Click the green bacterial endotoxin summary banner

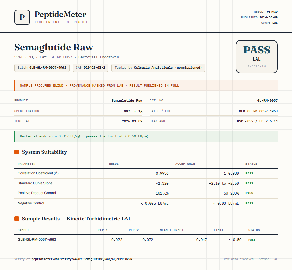pos(146,136)
